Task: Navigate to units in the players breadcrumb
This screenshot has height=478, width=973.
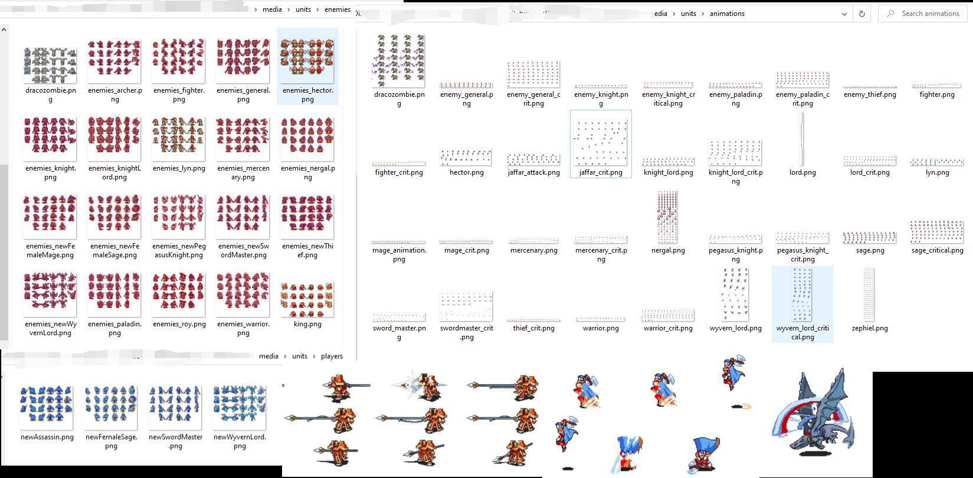Action: 300,356
